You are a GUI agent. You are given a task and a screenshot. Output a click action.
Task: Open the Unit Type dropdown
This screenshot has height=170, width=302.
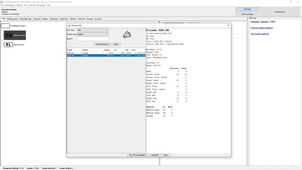(x=93, y=30)
